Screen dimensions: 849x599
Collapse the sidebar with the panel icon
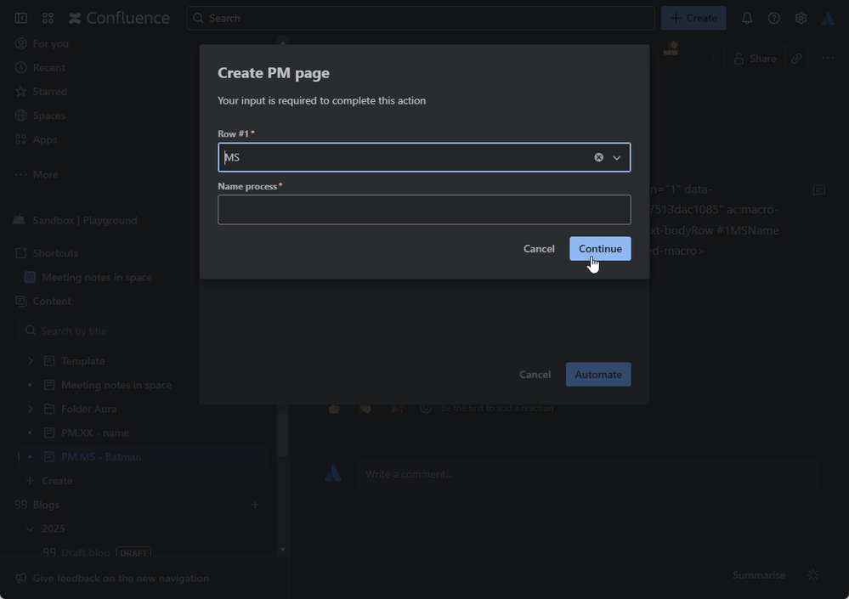point(20,18)
